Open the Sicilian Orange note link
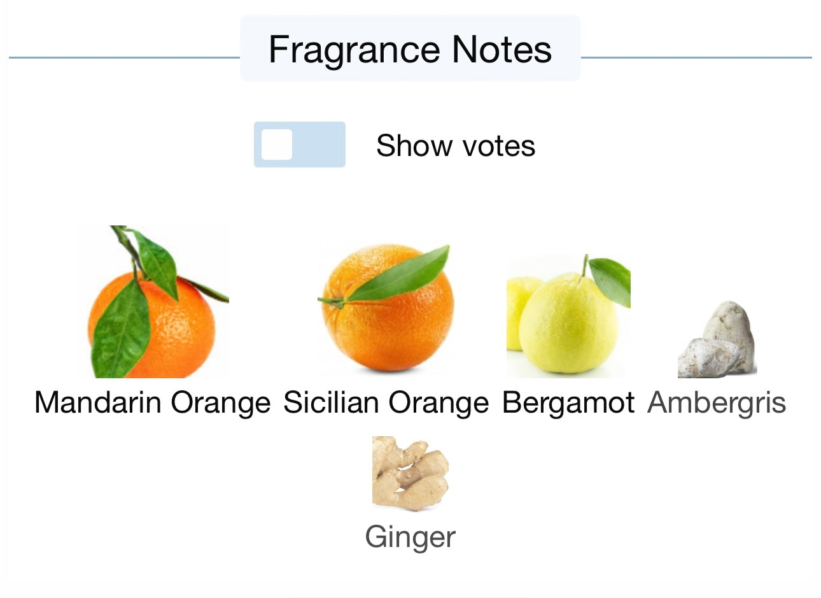This screenshot has height=598, width=821. [386, 402]
